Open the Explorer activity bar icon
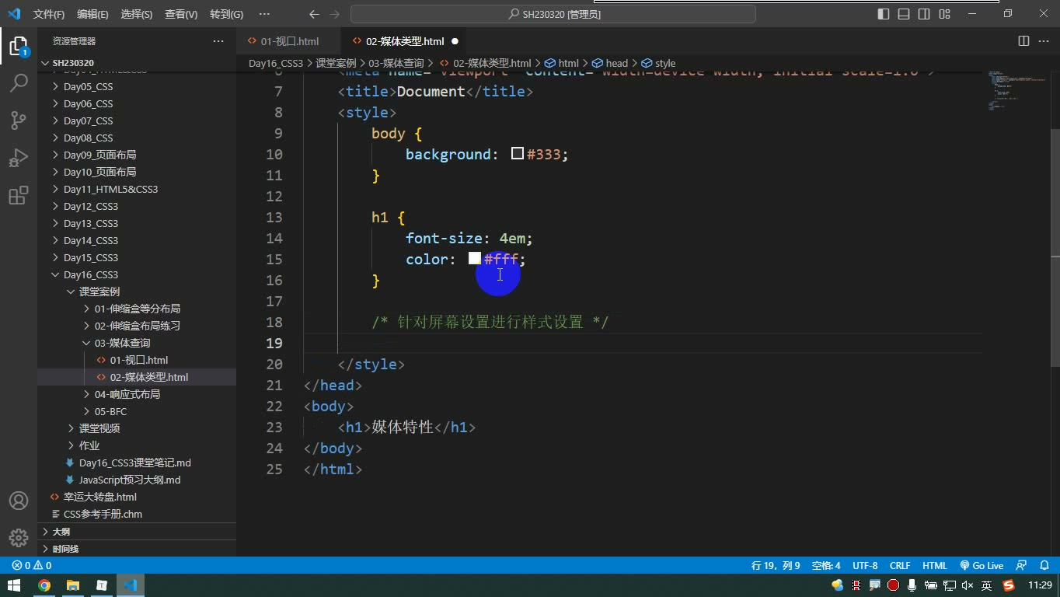1060x597 pixels. tap(19, 46)
